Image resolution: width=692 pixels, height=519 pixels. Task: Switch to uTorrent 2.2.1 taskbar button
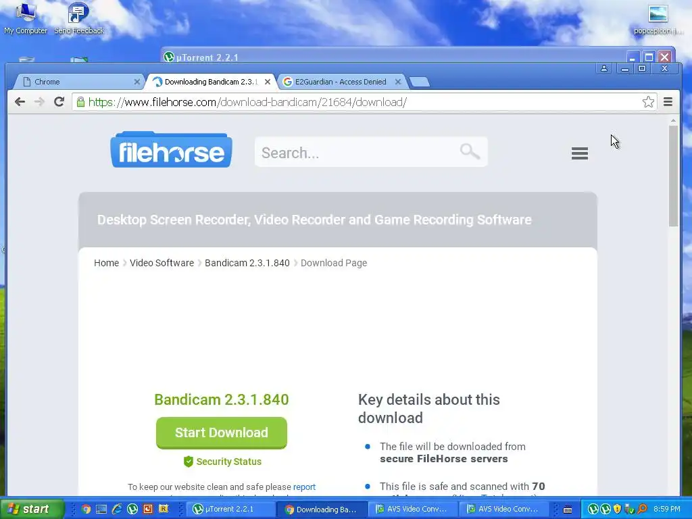point(230,509)
